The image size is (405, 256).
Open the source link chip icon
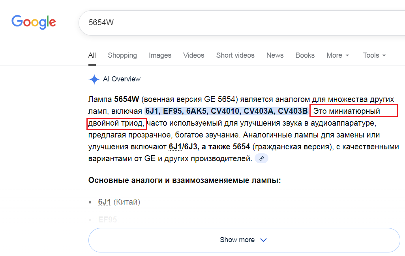[x=261, y=158]
